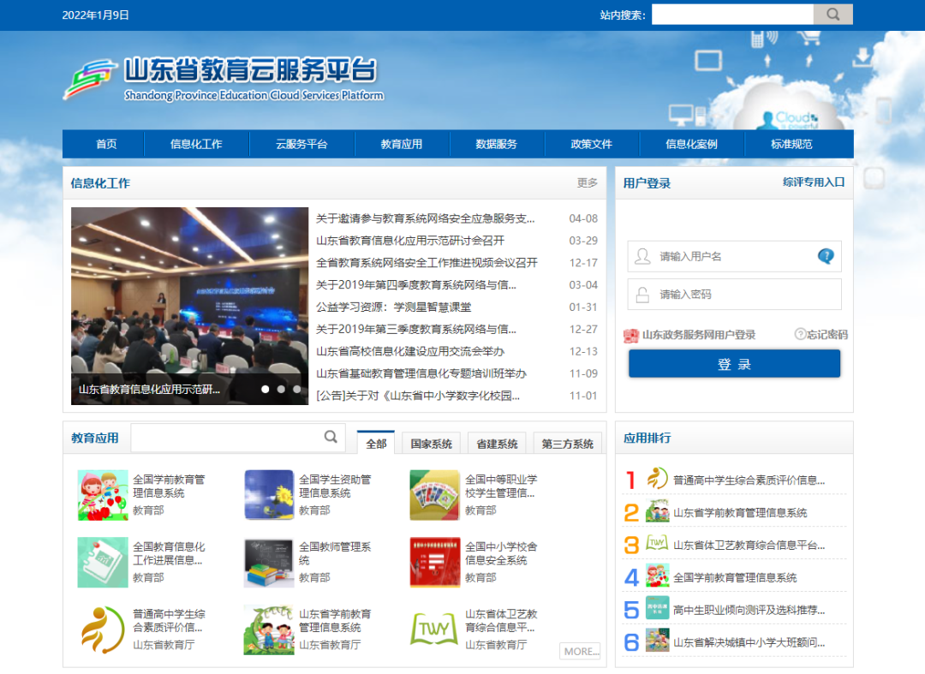
Task: Switch to the 第三方系统 tab
Action: click(x=567, y=444)
